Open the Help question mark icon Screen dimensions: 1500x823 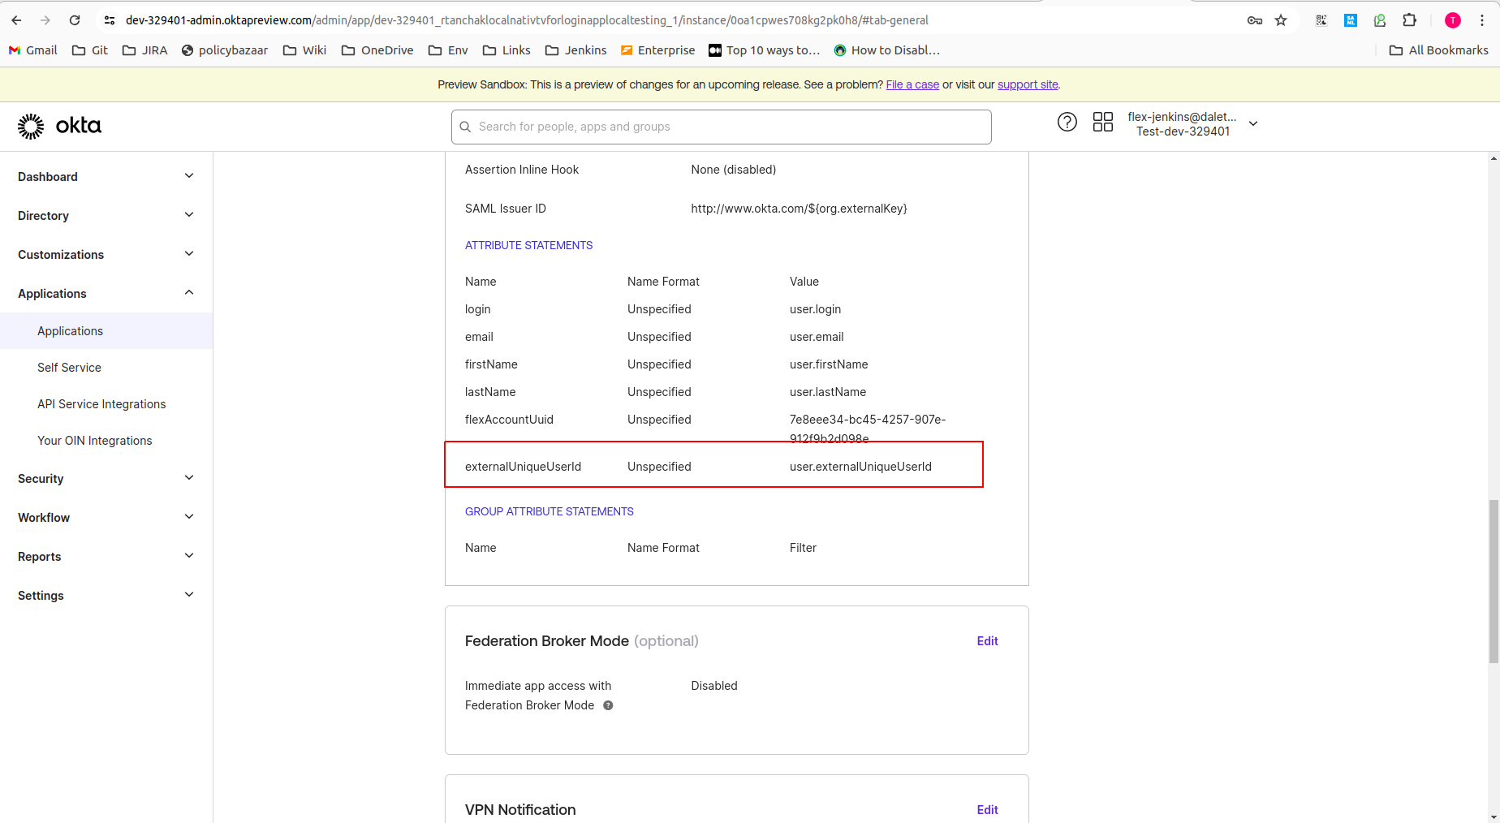pyautogui.click(x=1067, y=122)
